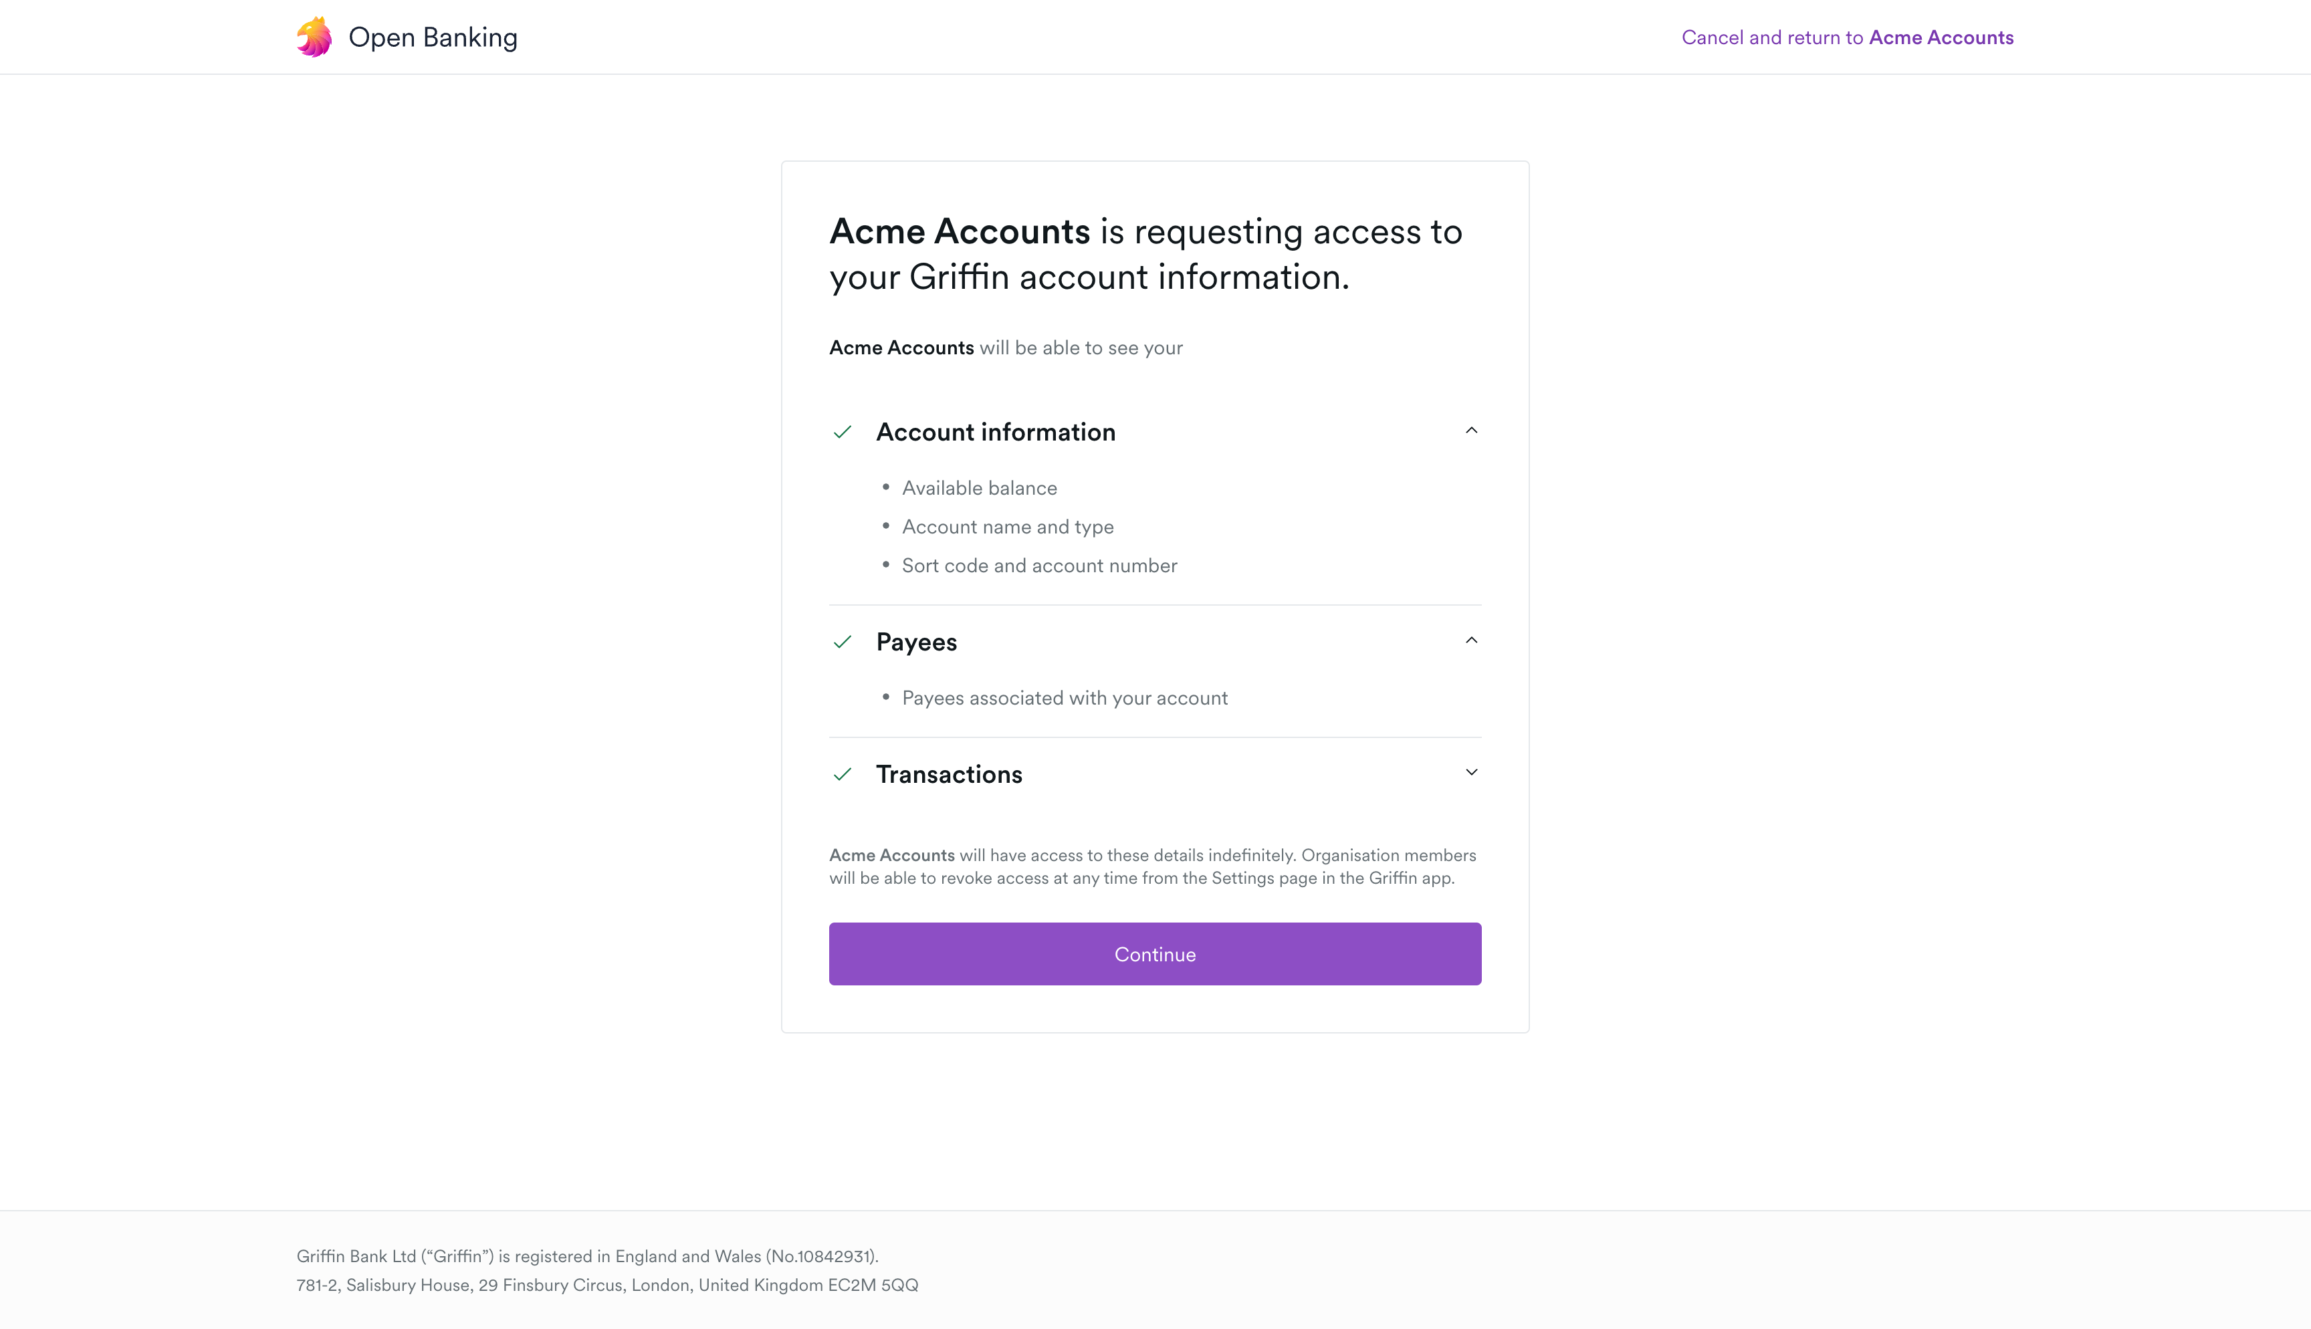Select the Available balance list item
2311x1329 pixels.
980,488
